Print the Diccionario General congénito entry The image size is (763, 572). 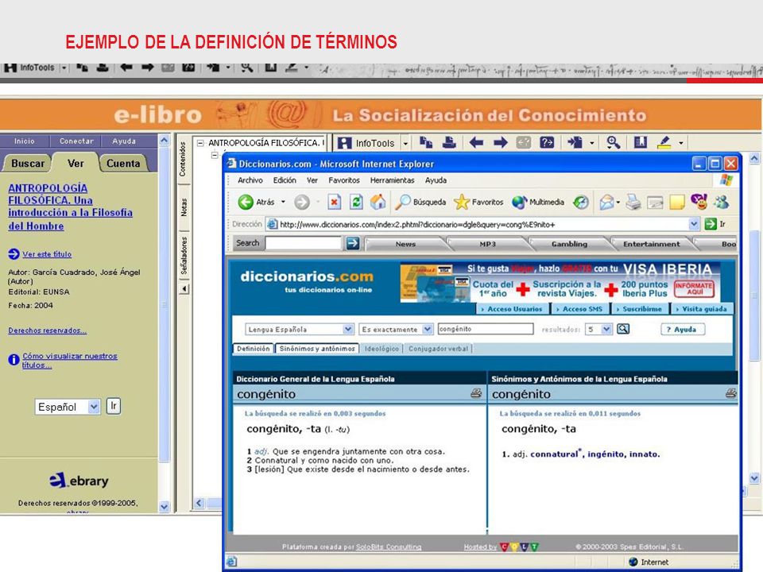[x=476, y=393]
